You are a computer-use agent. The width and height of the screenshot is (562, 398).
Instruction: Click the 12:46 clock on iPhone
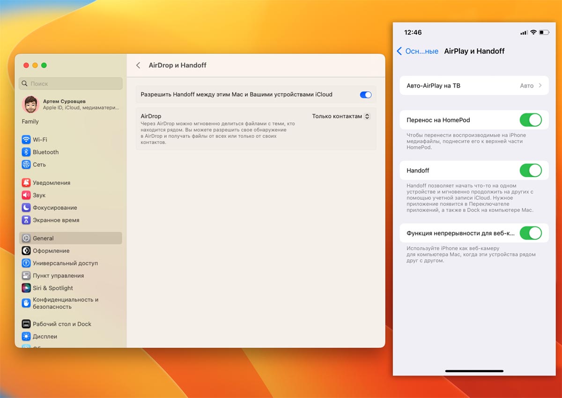[x=413, y=32]
